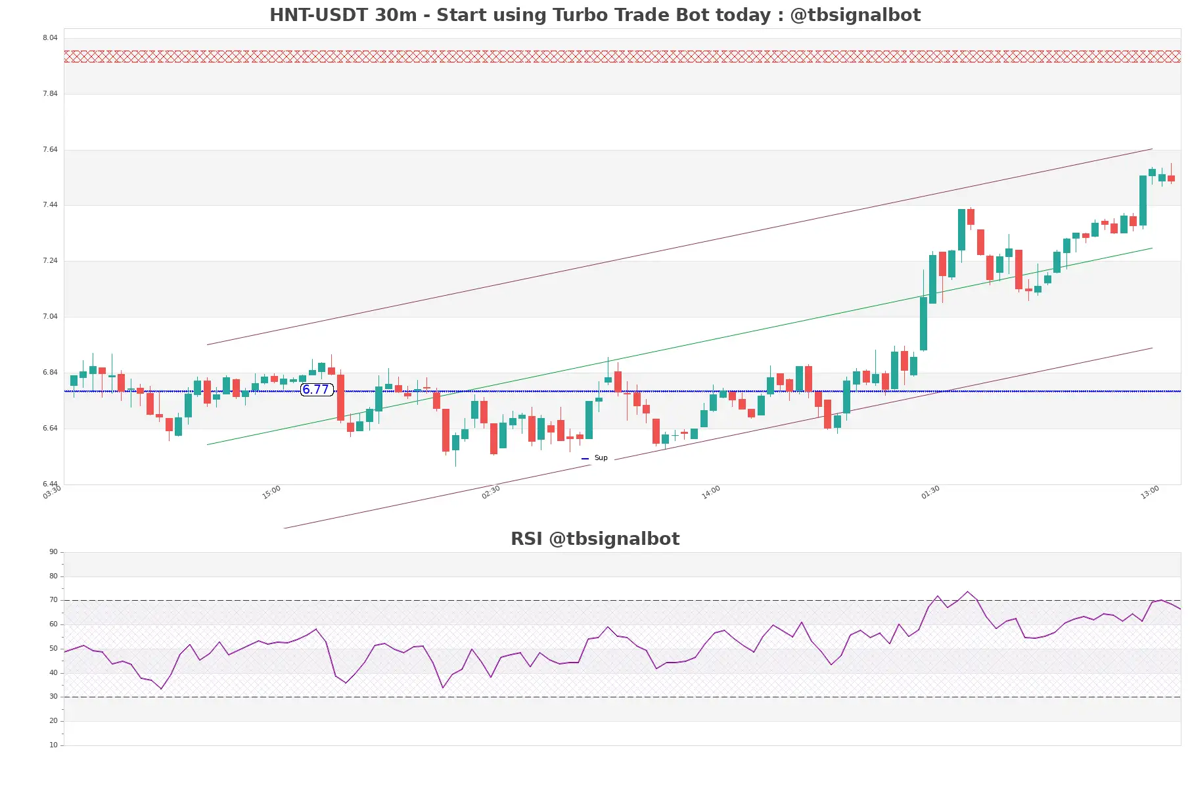
Task: Click the 15:00 time axis label
Action: point(271,492)
